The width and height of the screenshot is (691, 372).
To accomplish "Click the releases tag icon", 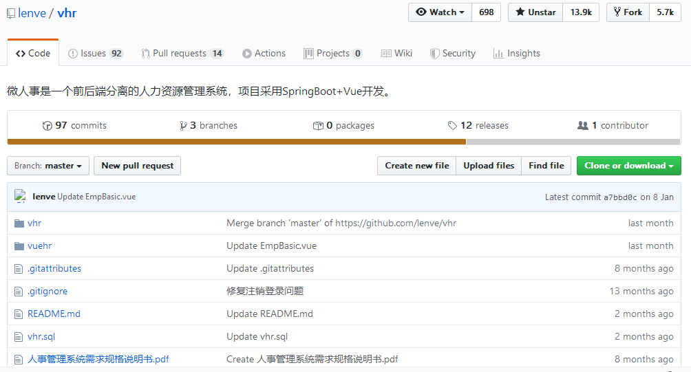I will point(452,125).
